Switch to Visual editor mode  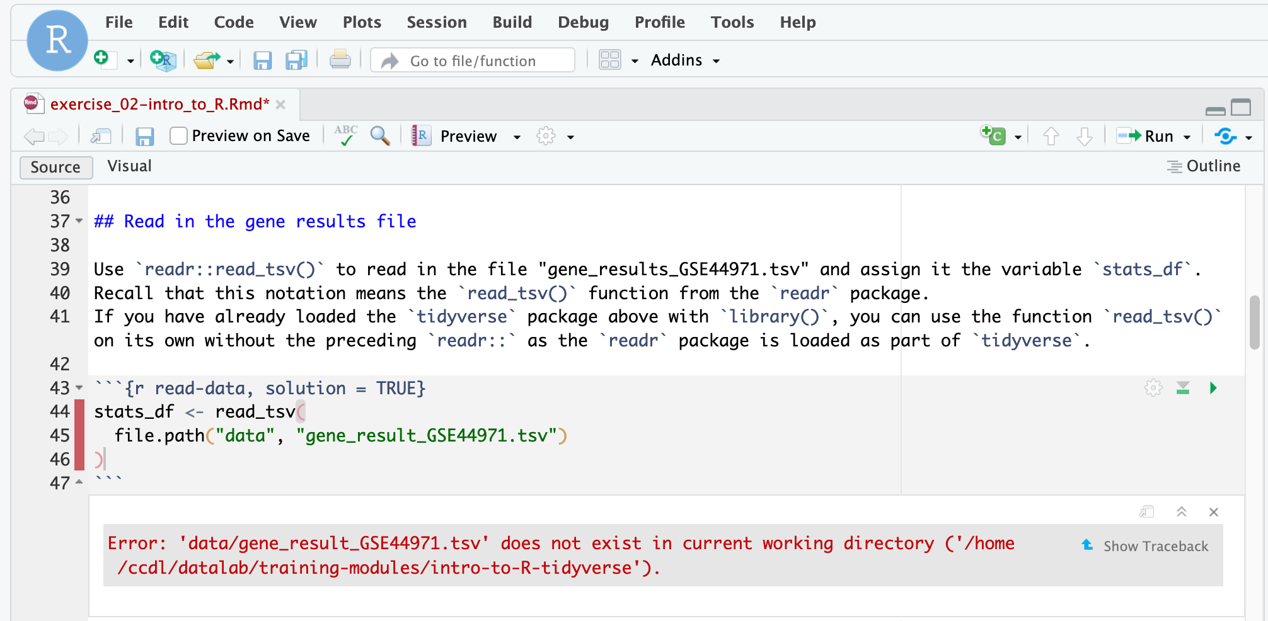coord(129,166)
